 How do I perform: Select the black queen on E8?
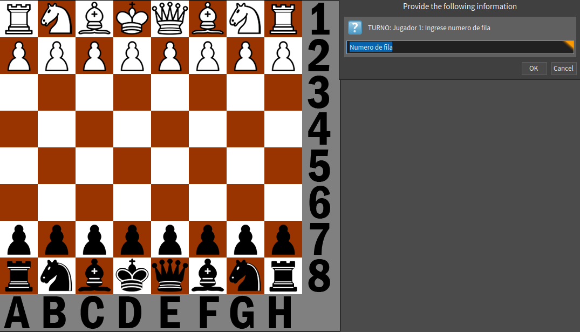[x=170, y=275]
